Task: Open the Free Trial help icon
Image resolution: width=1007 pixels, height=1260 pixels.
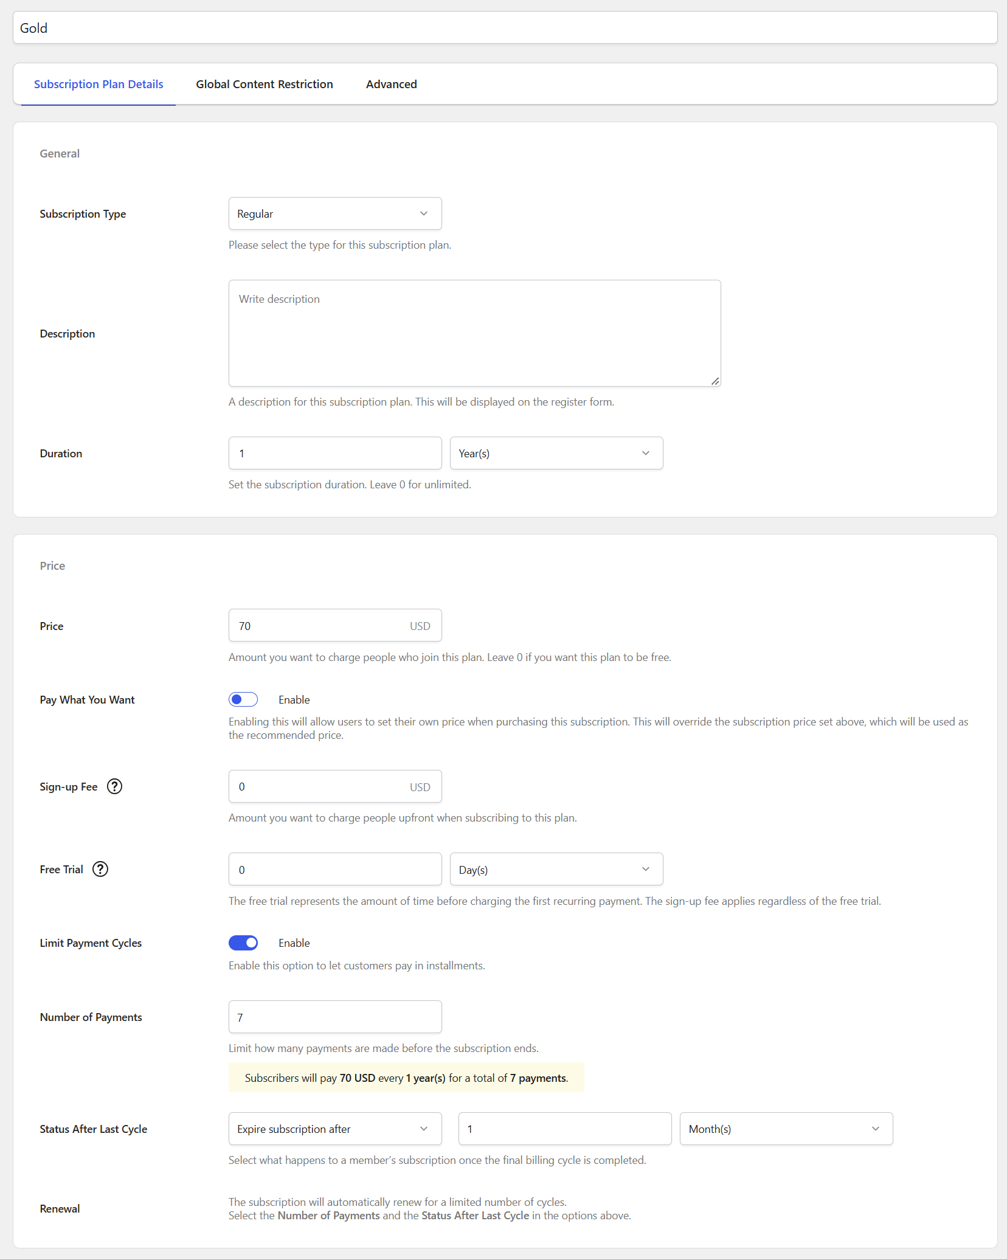Action: click(x=100, y=869)
